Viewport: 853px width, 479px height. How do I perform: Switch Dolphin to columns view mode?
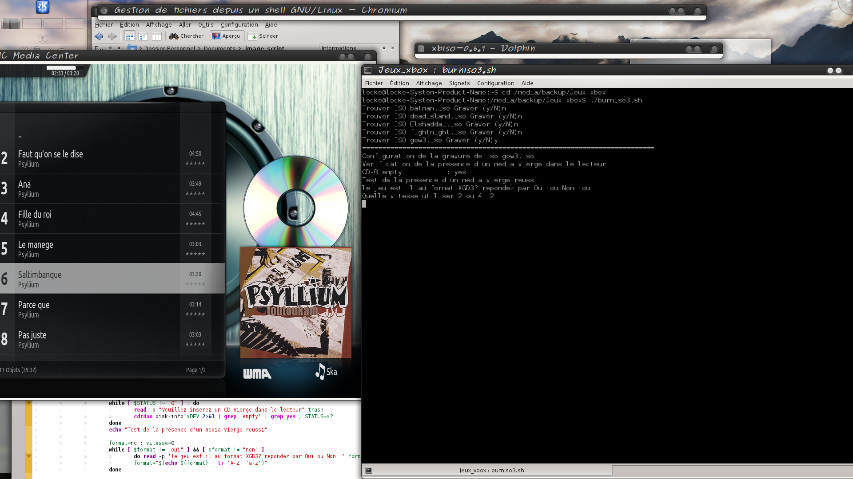pyautogui.click(x=156, y=36)
